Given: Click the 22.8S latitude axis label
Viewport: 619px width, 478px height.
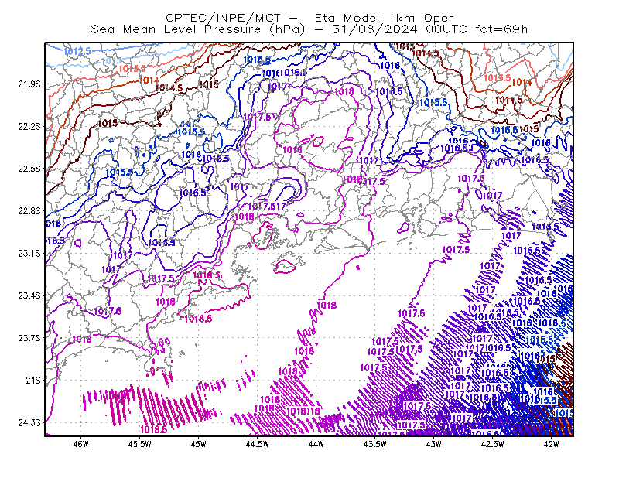Looking at the screenshot, I should (29, 211).
